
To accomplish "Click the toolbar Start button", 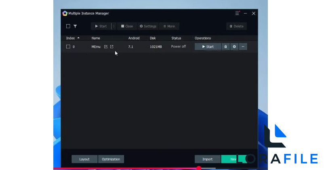I will [x=101, y=26].
